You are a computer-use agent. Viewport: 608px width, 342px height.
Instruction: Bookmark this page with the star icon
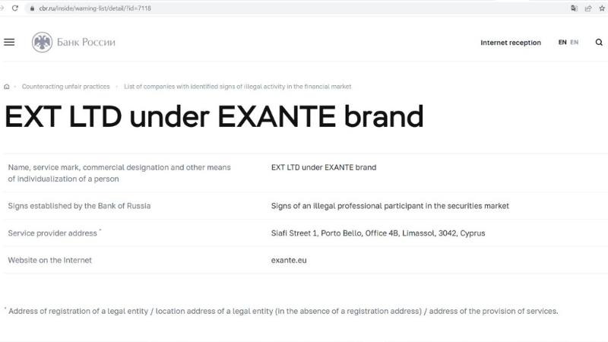pos(600,8)
